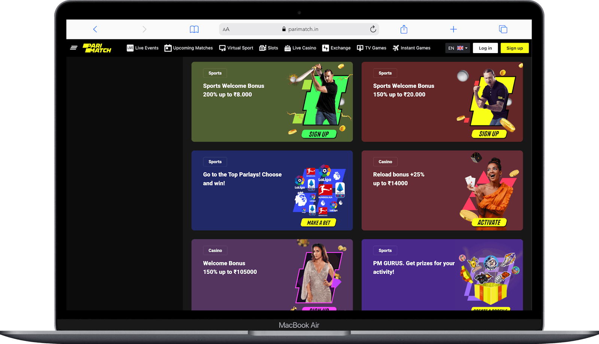Click the yellow Sign up button

[x=514, y=48]
